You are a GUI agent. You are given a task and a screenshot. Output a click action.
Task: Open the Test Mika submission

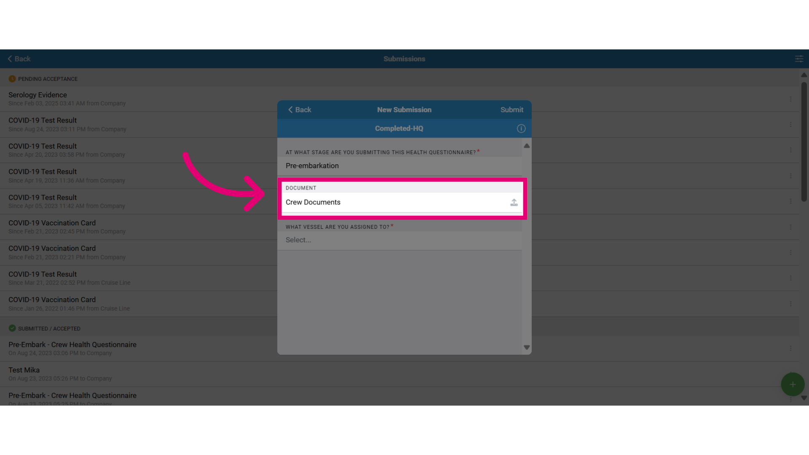pos(399,374)
